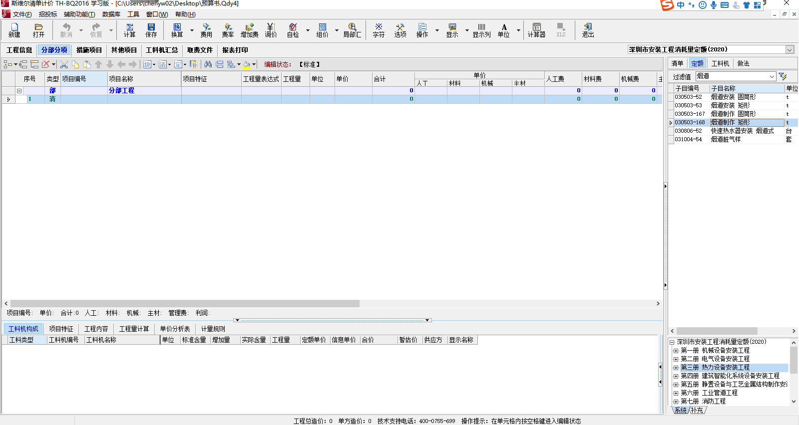The image size is (799, 425).
Task: Click the copy icon in edit toolbar
Action: coord(75,64)
